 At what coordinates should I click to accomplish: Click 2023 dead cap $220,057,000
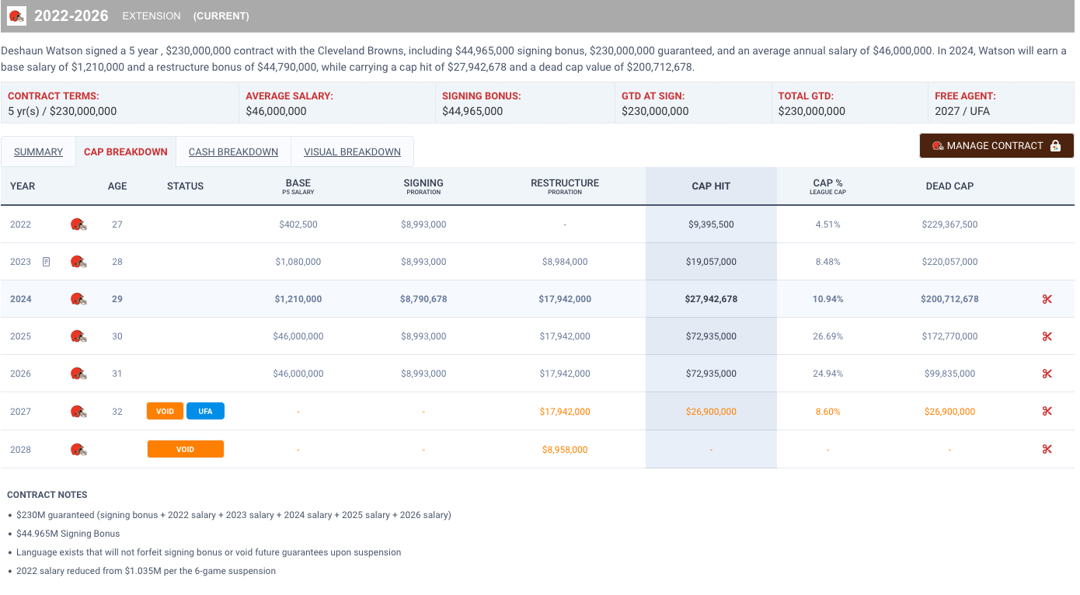click(x=949, y=262)
